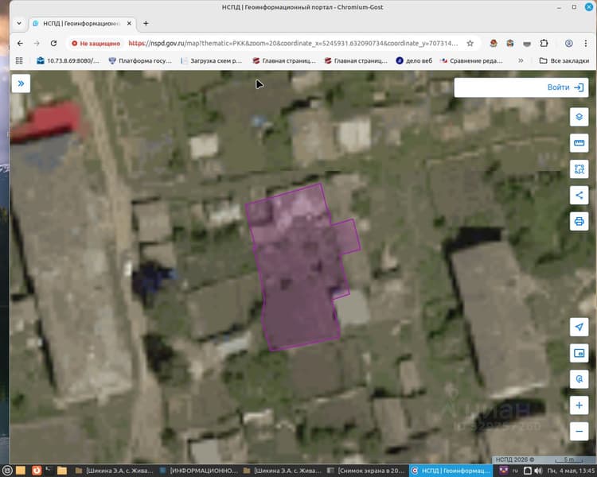Zoom out the map with minus button

[579, 432]
